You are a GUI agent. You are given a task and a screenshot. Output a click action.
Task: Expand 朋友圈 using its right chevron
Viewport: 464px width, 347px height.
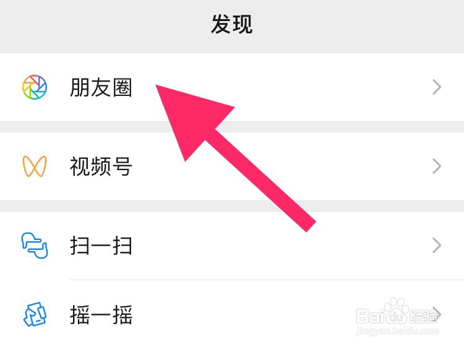click(437, 87)
